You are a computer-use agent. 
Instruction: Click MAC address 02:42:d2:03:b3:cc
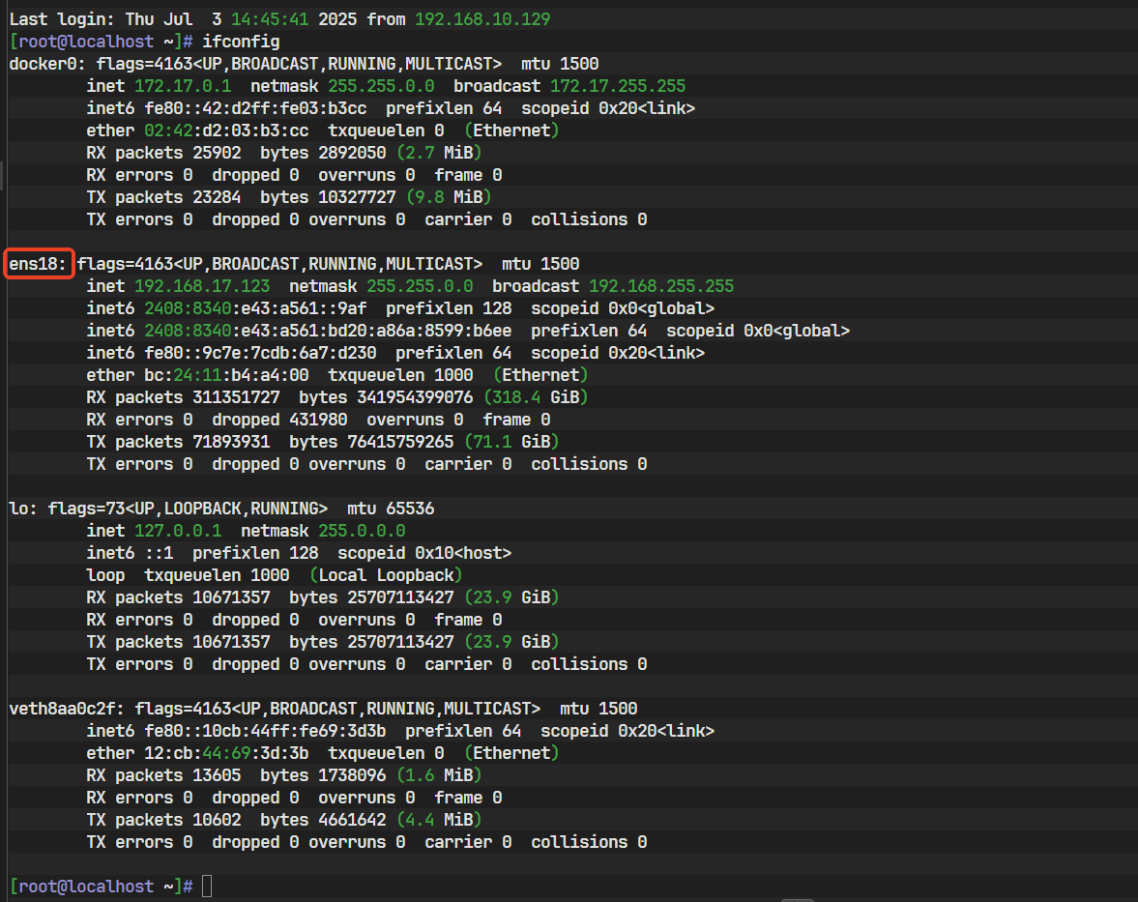coord(226,131)
